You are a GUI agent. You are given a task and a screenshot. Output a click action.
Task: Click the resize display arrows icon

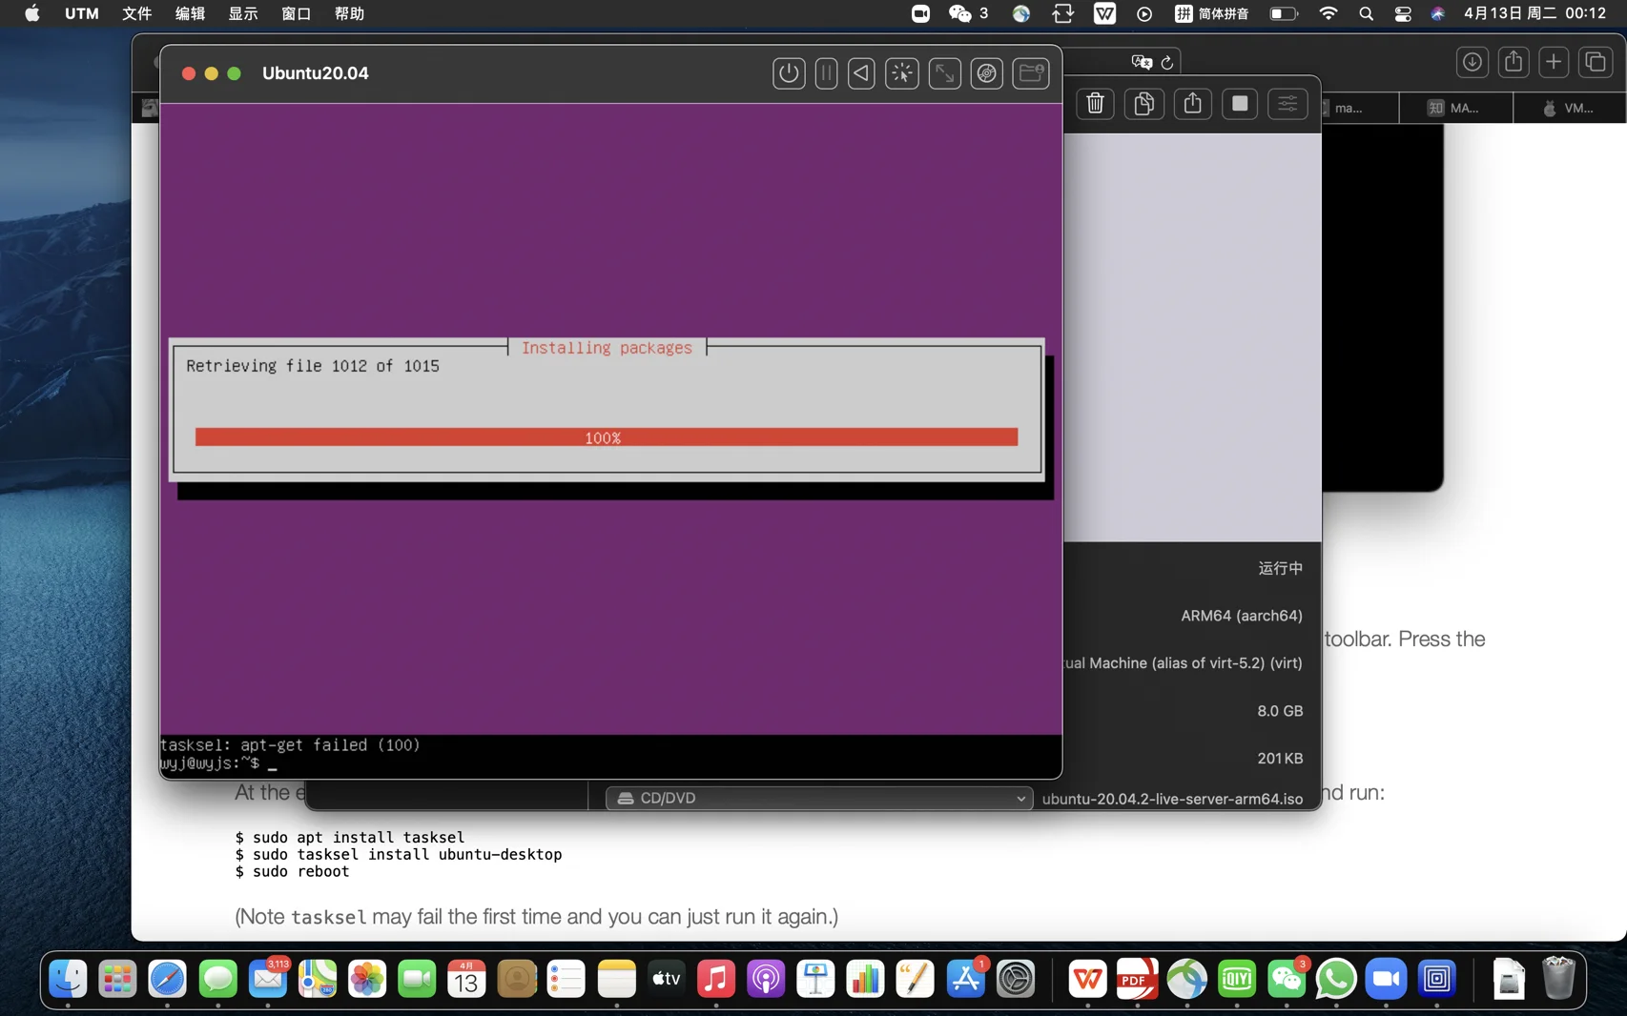(x=944, y=73)
